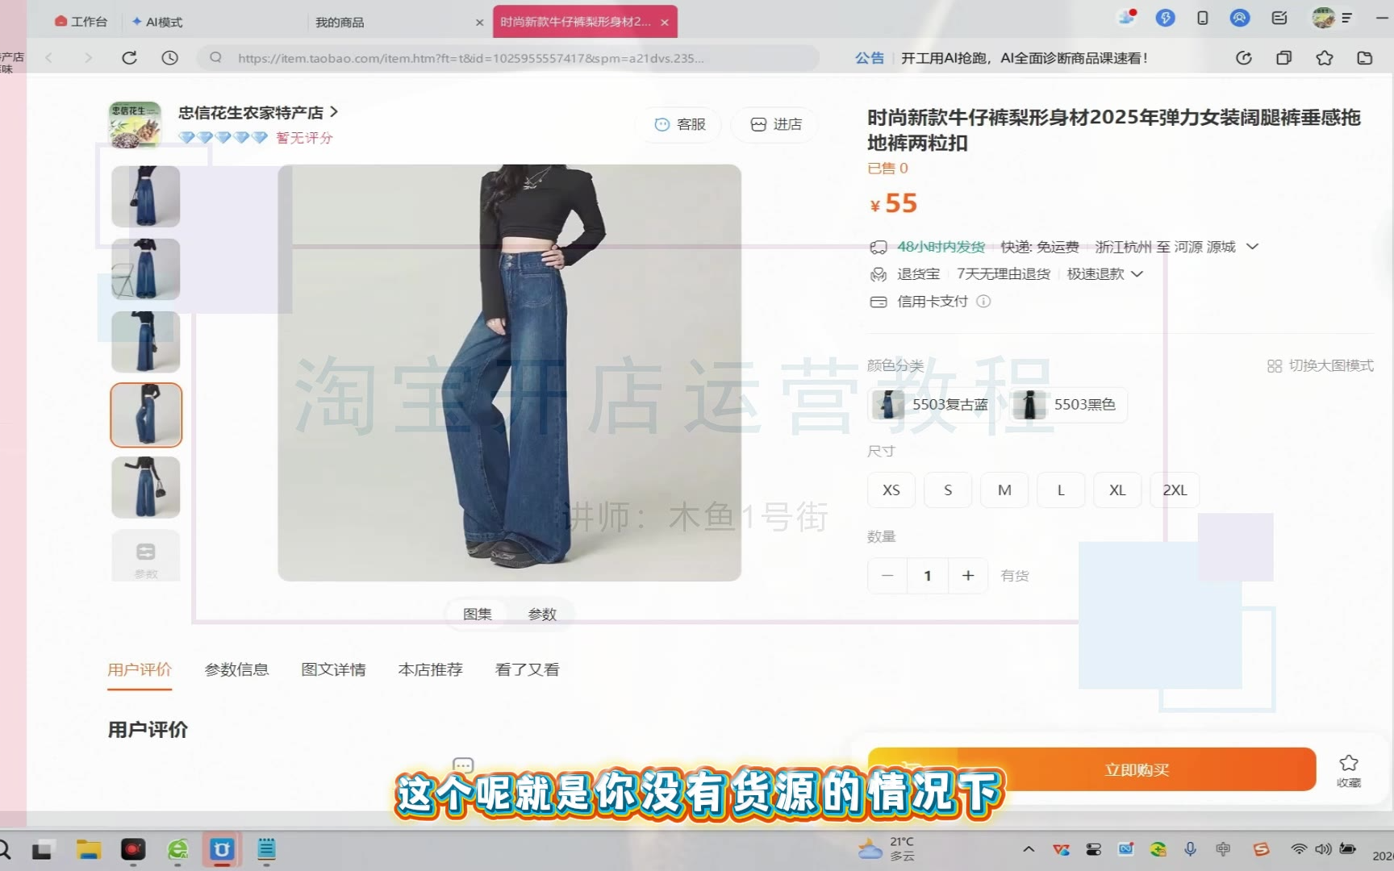Open the 公告 announcement link

870,58
